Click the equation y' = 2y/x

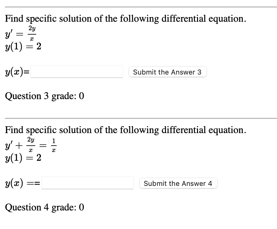(20, 33)
